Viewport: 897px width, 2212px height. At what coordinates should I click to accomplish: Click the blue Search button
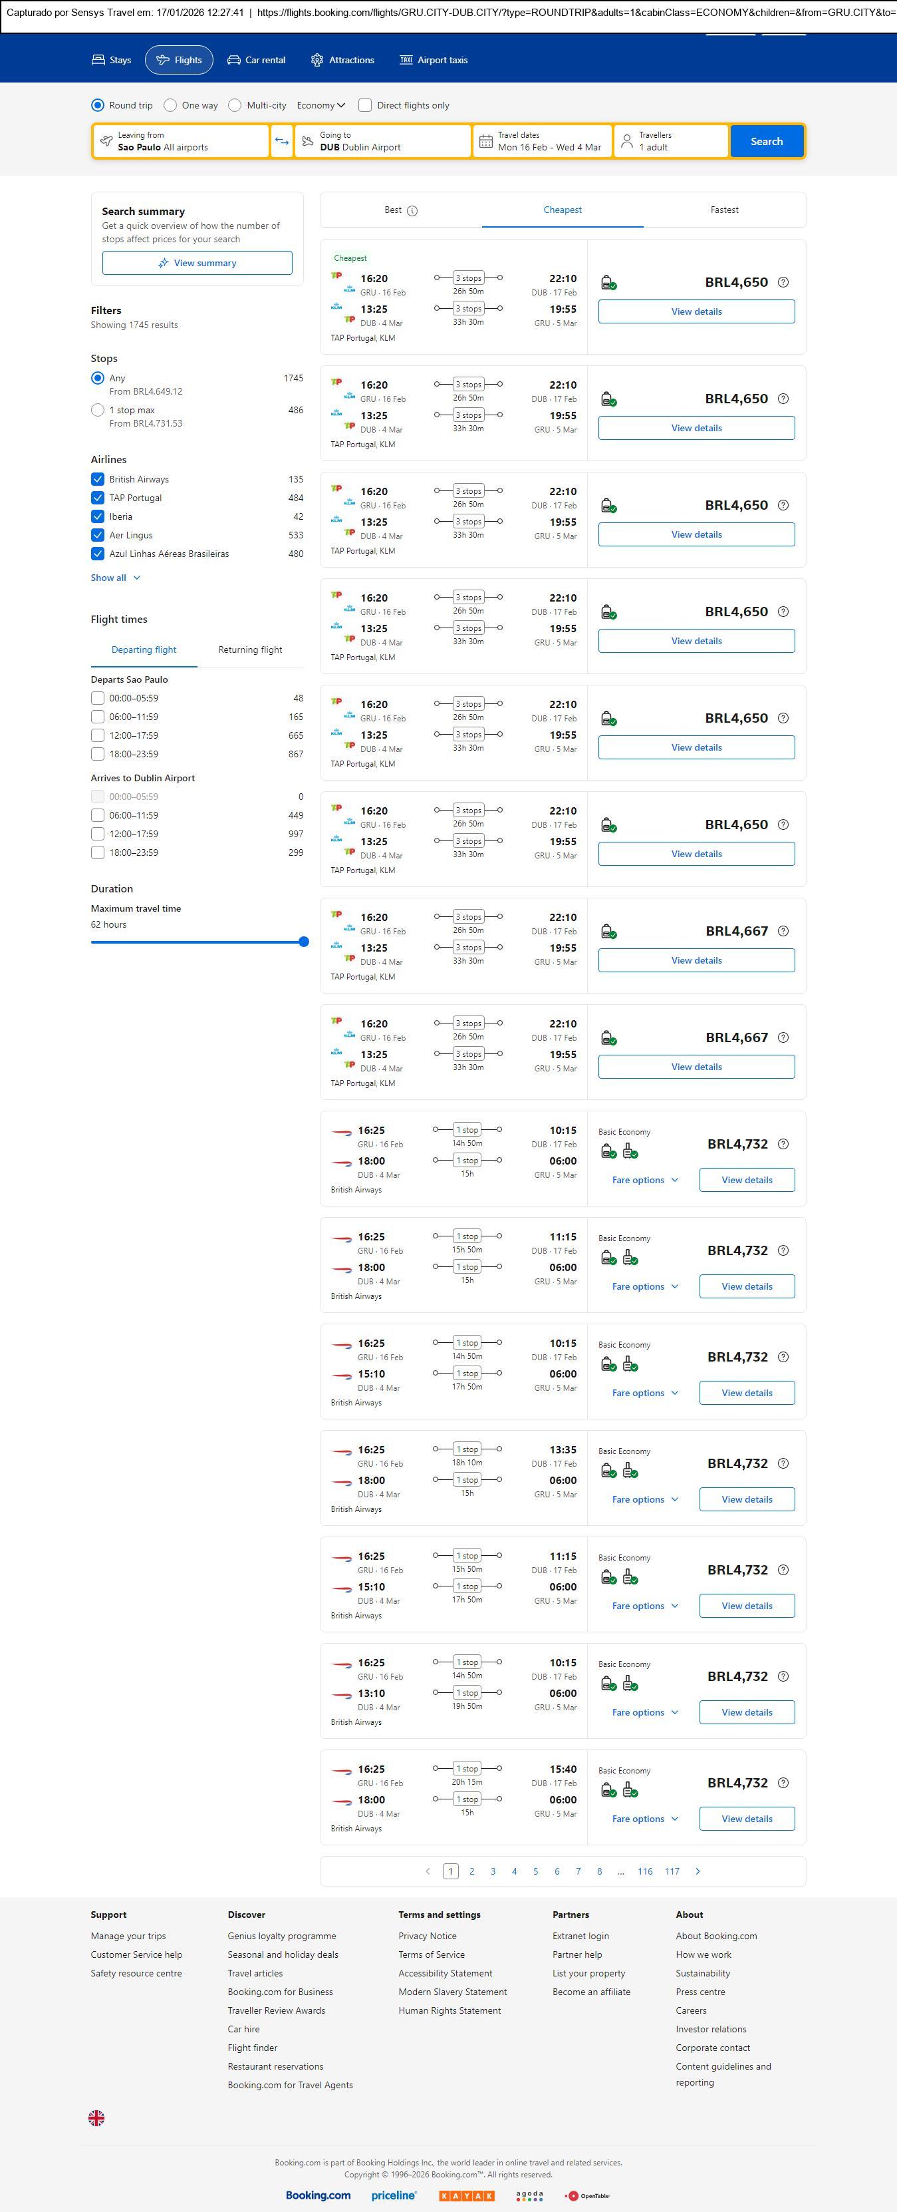(x=765, y=142)
